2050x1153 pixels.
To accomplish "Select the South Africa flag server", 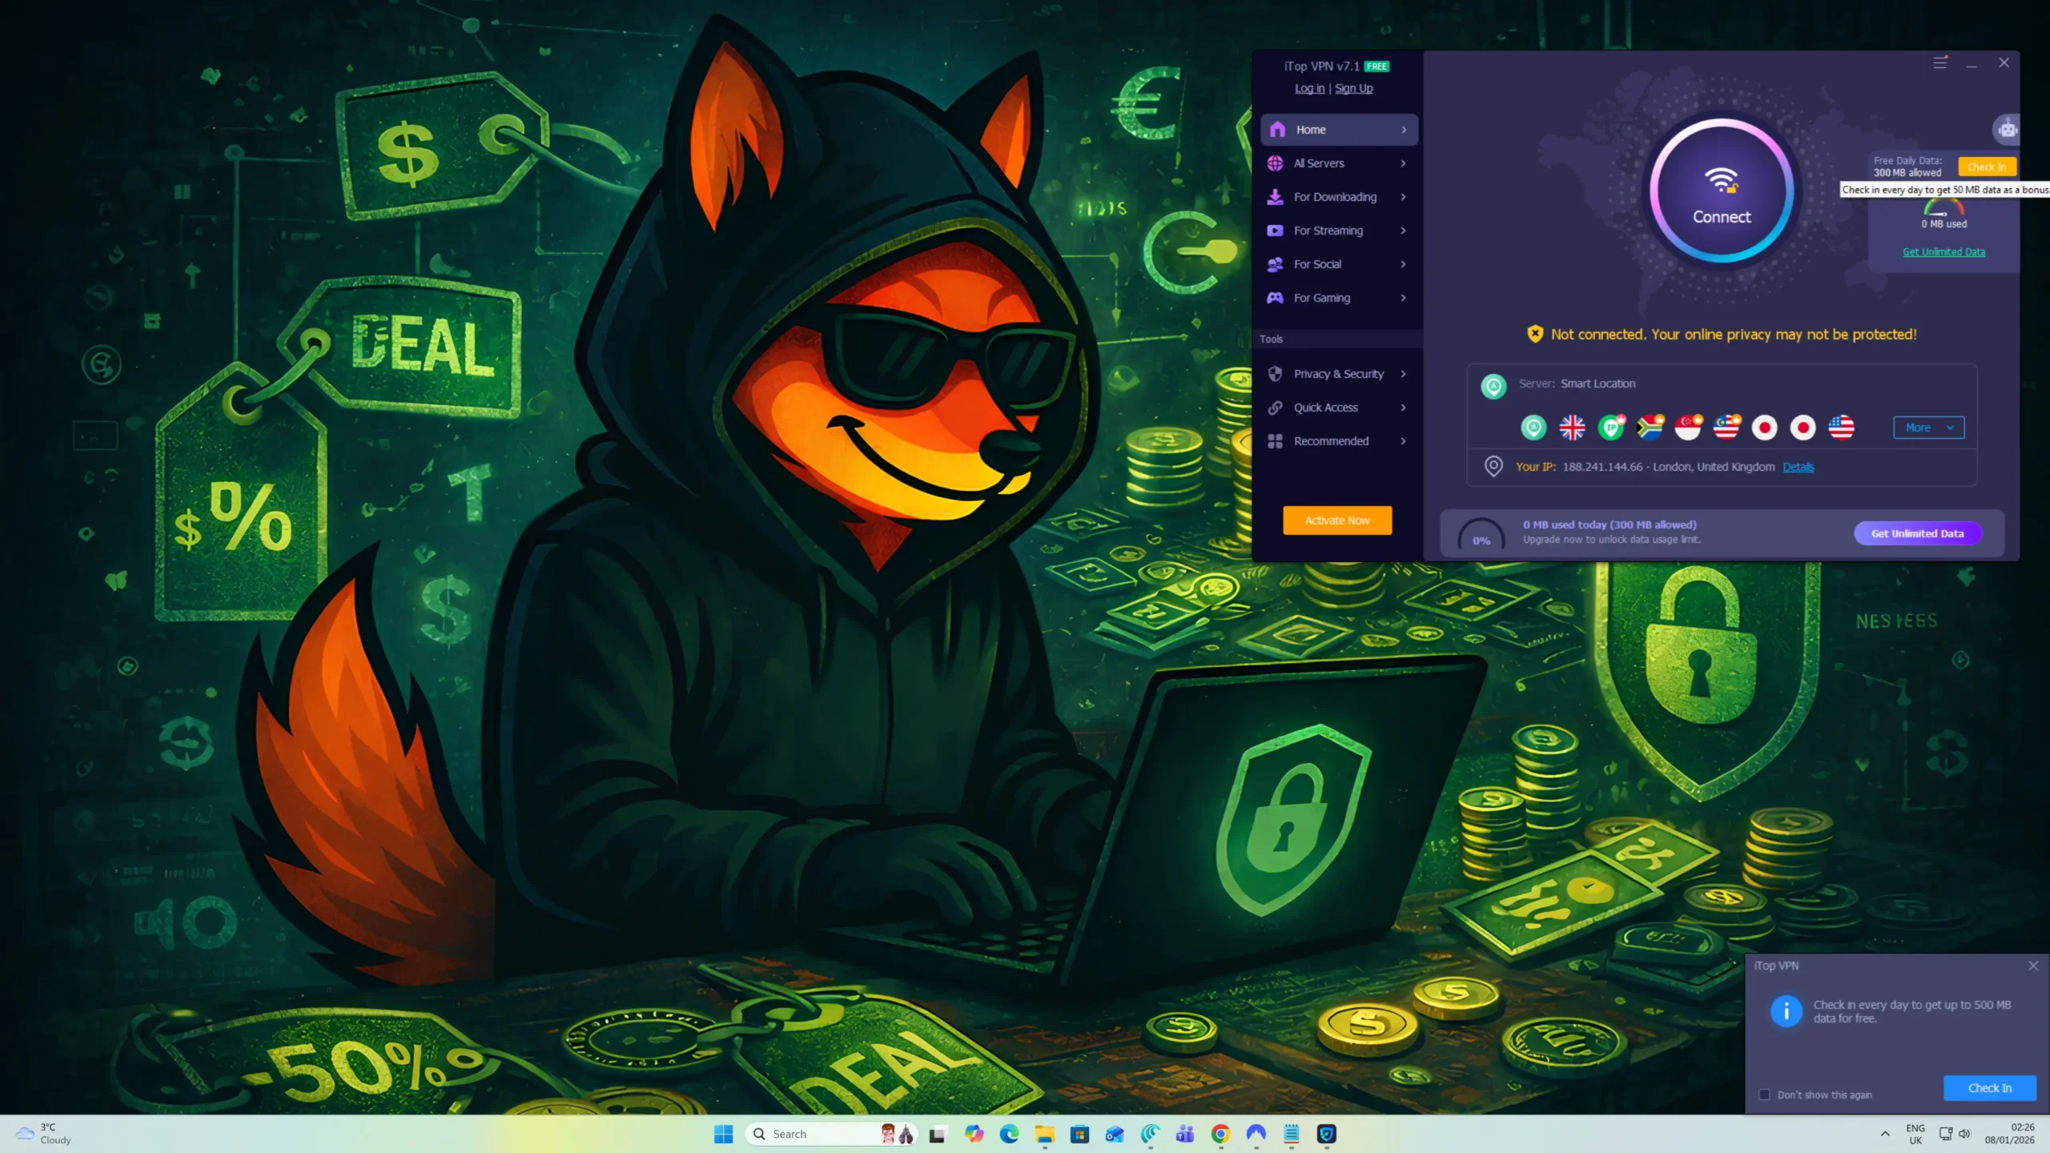I will (x=1650, y=428).
